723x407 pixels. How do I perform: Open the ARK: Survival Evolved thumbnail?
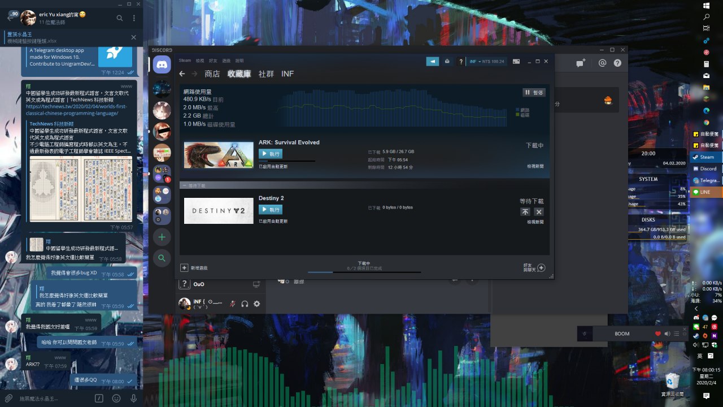219,155
